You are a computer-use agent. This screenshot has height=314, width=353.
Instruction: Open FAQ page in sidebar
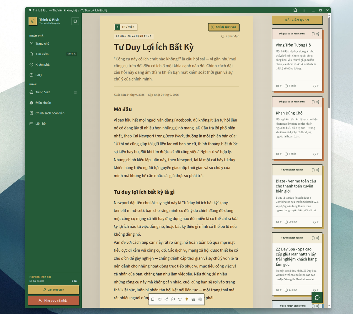[x=53, y=75]
